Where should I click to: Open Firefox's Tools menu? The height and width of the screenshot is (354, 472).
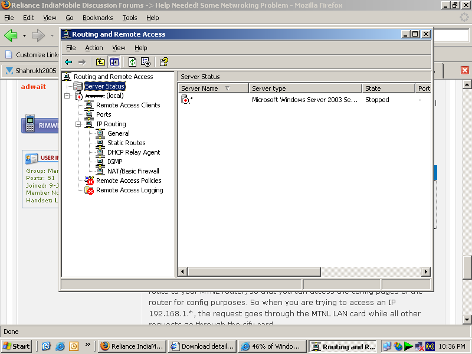129,18
